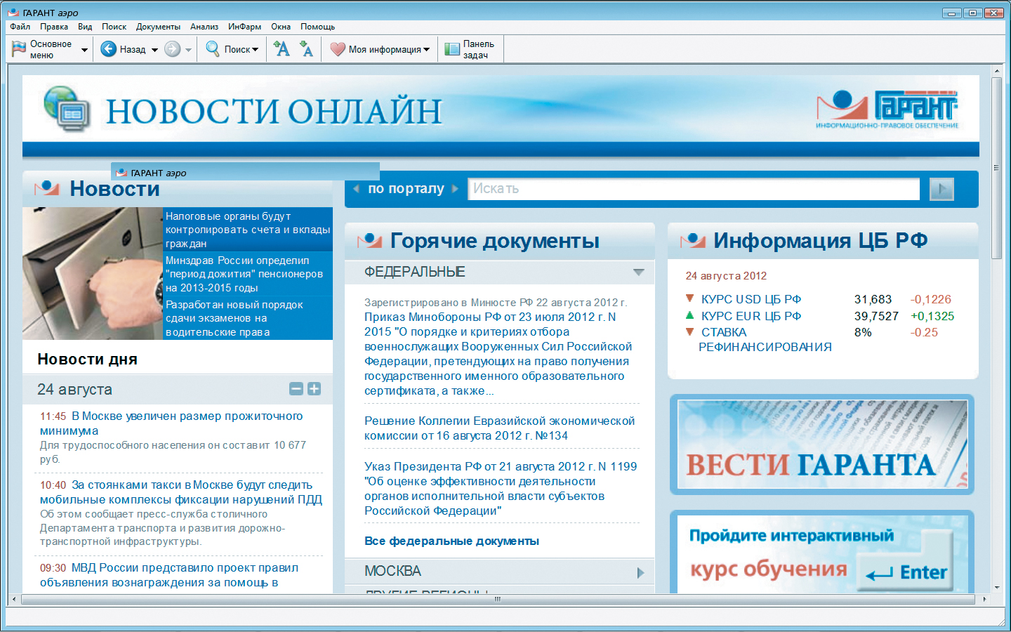1011x632 pixels.
Task: Open Решение Коллегии Евразийской комиссии link
Action: (500, 428)
